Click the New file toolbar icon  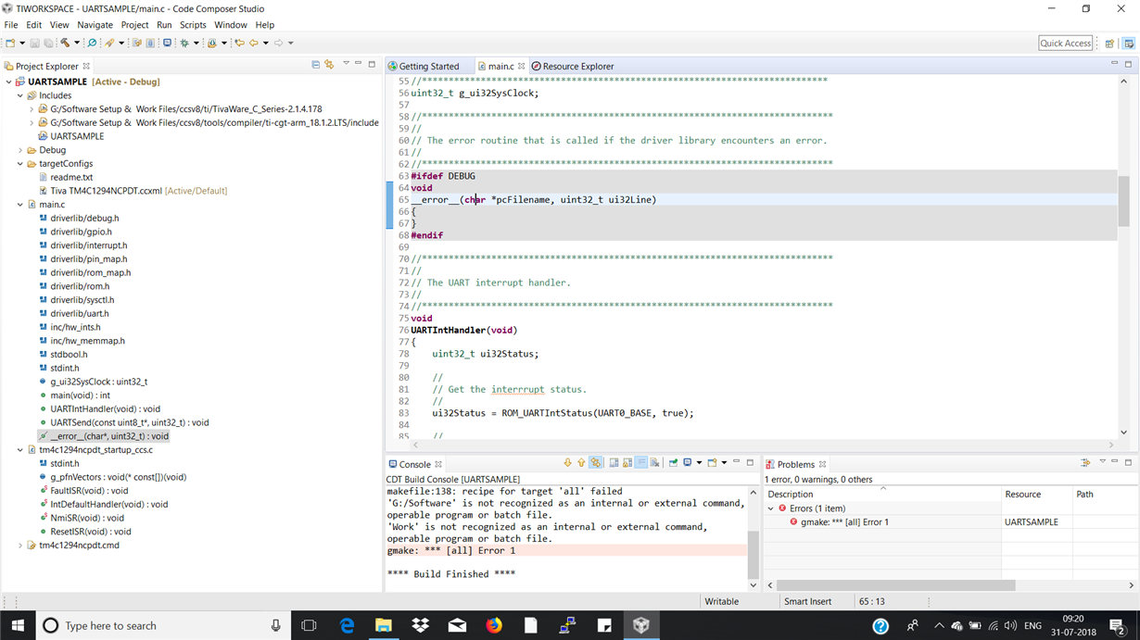10,43
